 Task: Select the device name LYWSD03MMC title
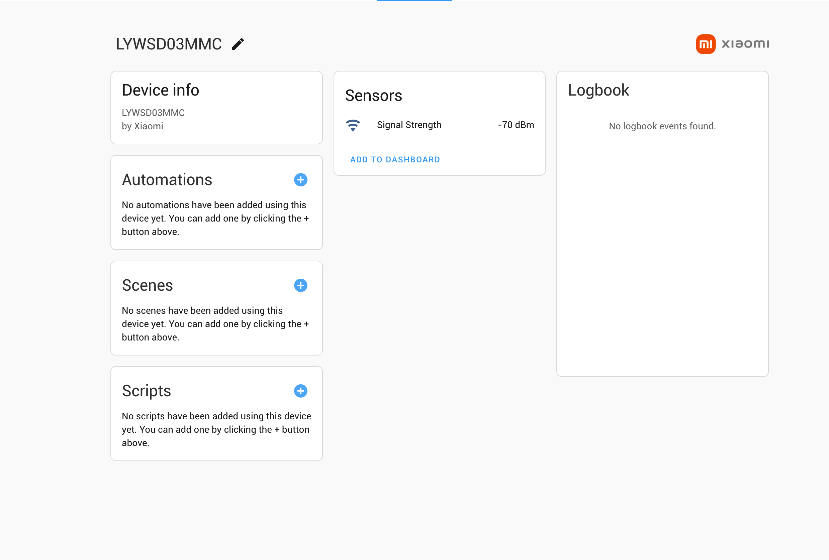[x=169, y=43]
